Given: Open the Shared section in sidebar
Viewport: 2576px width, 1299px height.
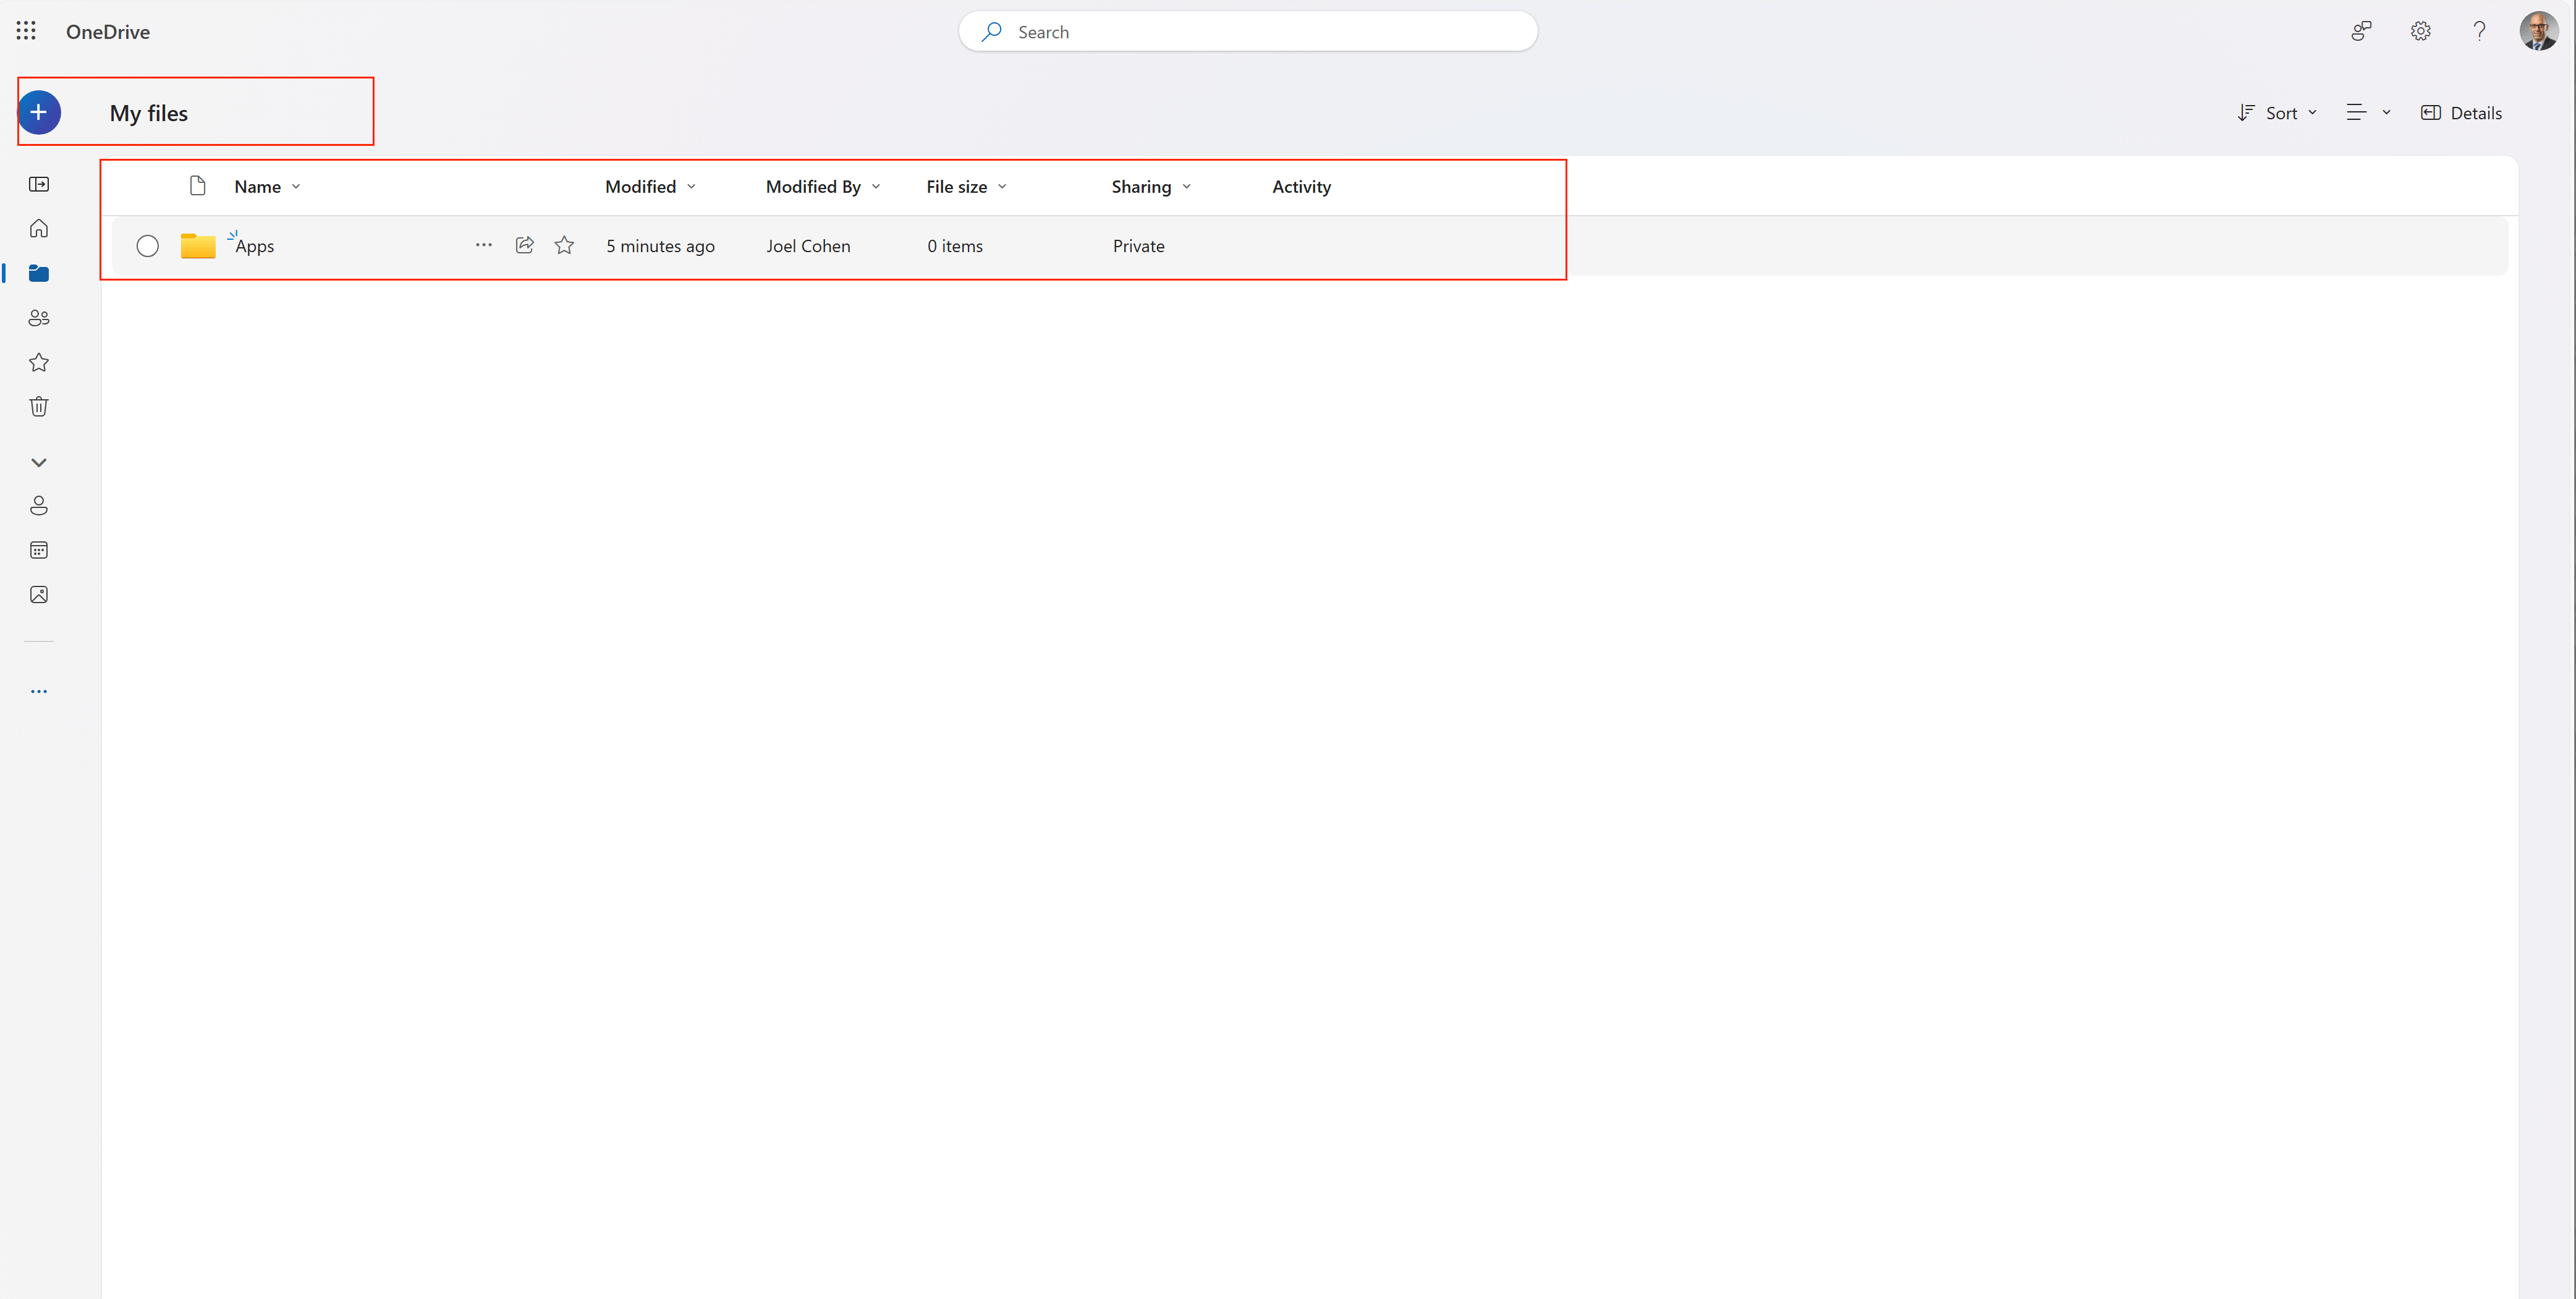Looking at the screenshot, I should pyautogui.click(x=39, y=318).
